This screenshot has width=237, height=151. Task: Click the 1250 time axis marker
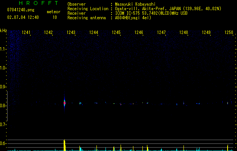coord(229,32)
